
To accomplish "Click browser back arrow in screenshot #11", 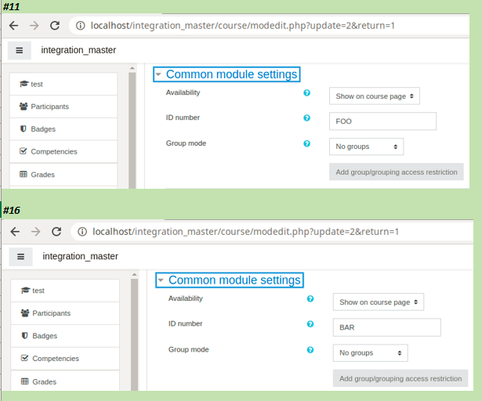I will point(14,26).
